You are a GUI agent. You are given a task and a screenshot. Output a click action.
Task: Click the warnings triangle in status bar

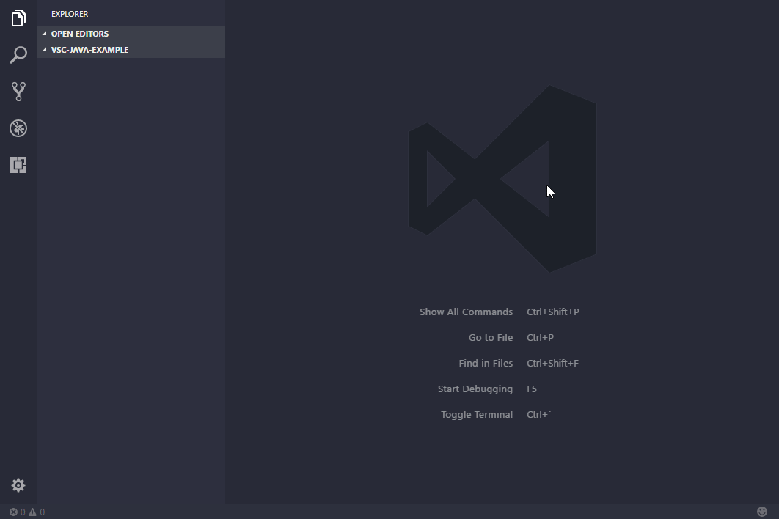click(x=33, y=512)
